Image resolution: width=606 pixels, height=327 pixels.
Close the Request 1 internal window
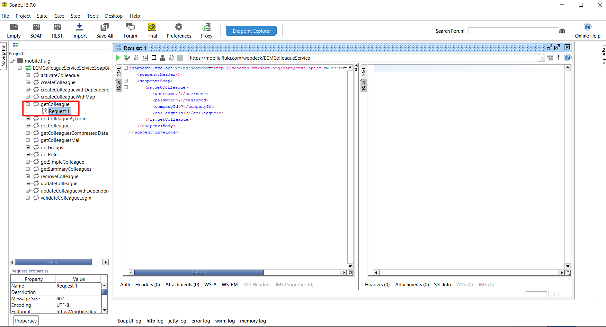click(567, 47)
